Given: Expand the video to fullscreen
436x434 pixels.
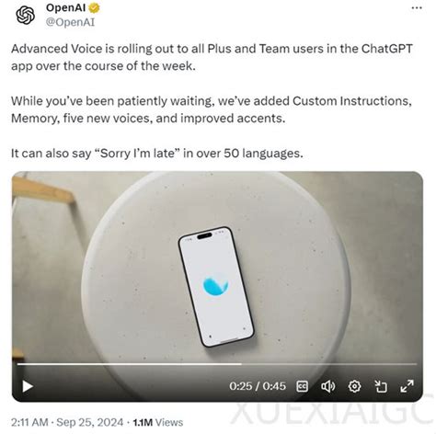Looking at the screenshot, I should (407, 386).
